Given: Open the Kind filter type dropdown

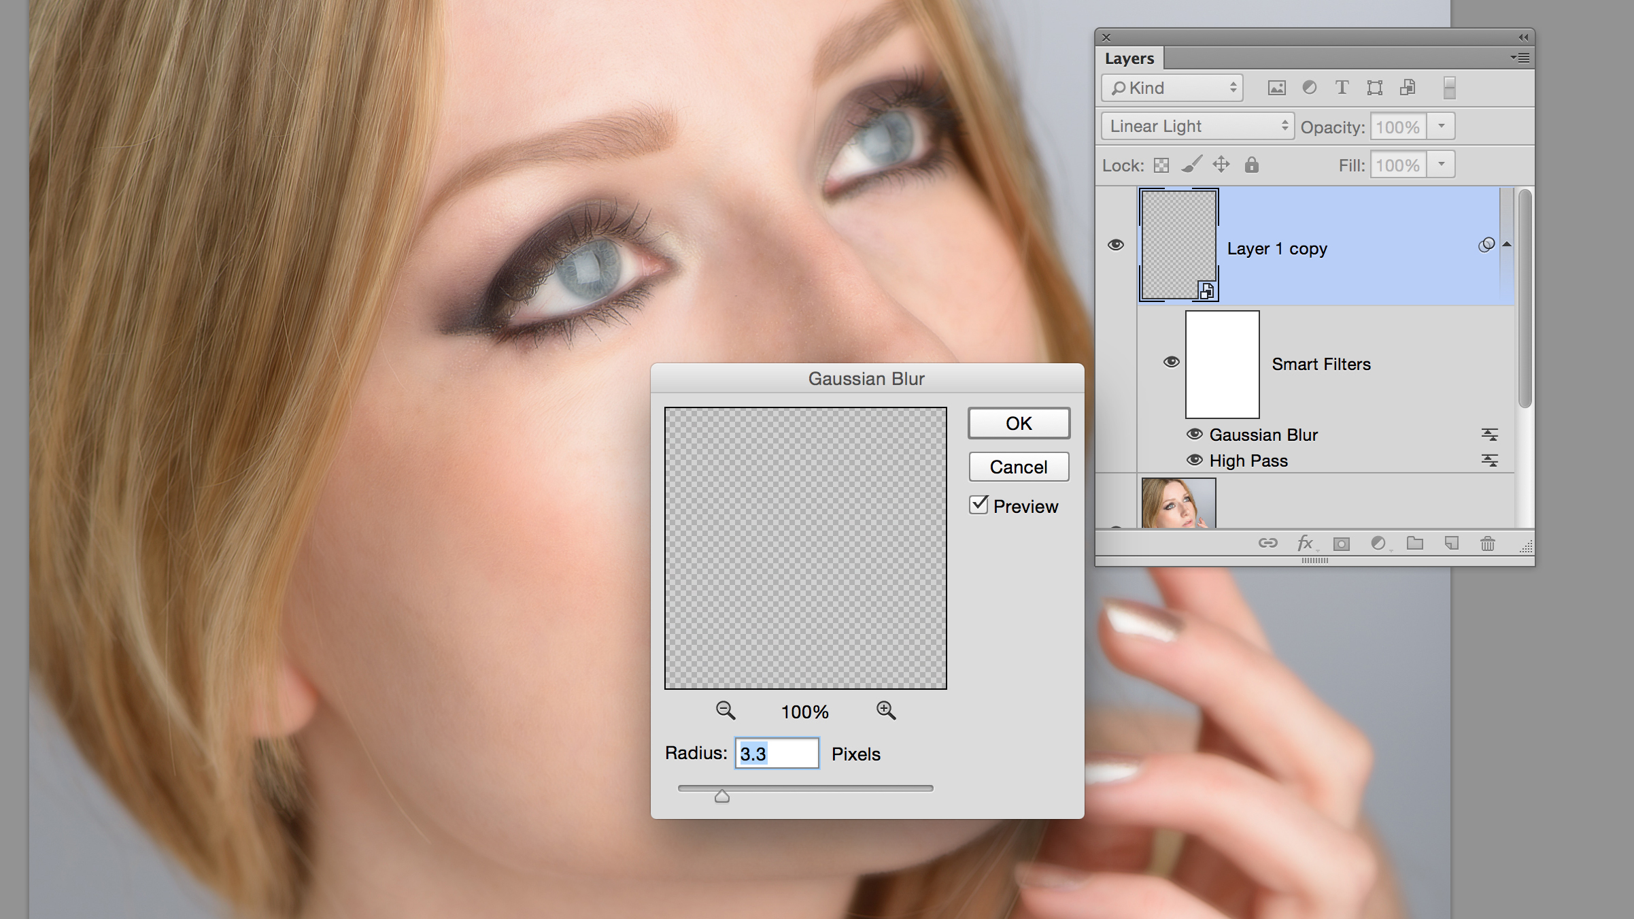Looking at the screenshot, I should 1172,88.
